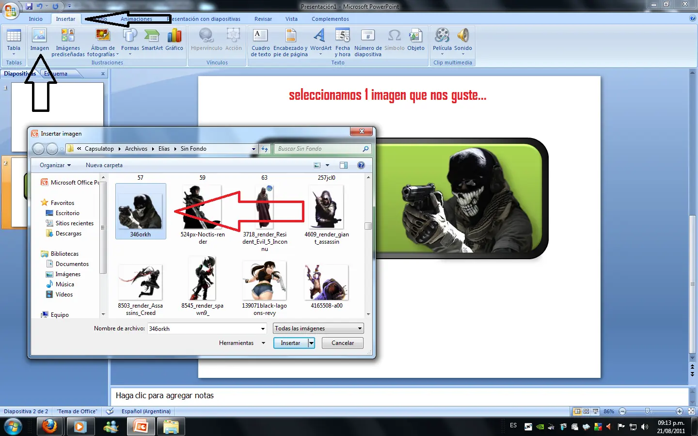Open the Vista tab
Screen dimensions: 698x436
coord(291,19)
